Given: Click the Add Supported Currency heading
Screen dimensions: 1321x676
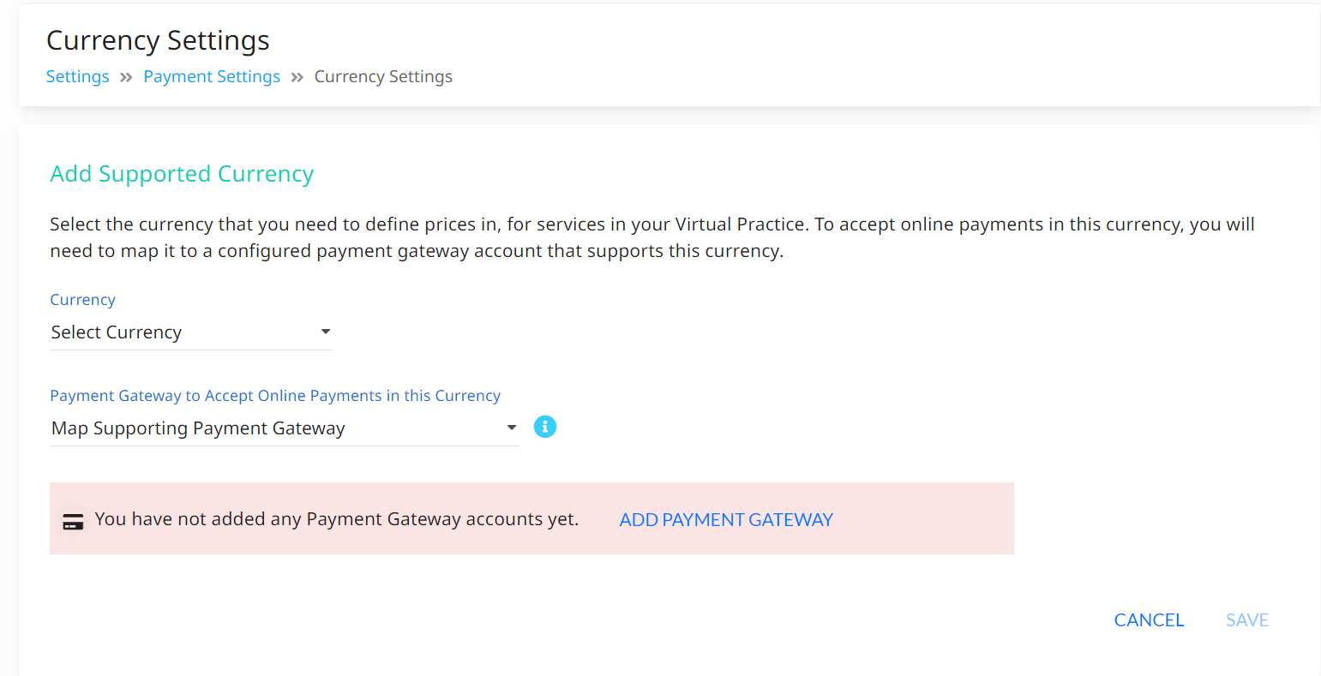Looking at the screenshot, I should [x=182, y=174].
